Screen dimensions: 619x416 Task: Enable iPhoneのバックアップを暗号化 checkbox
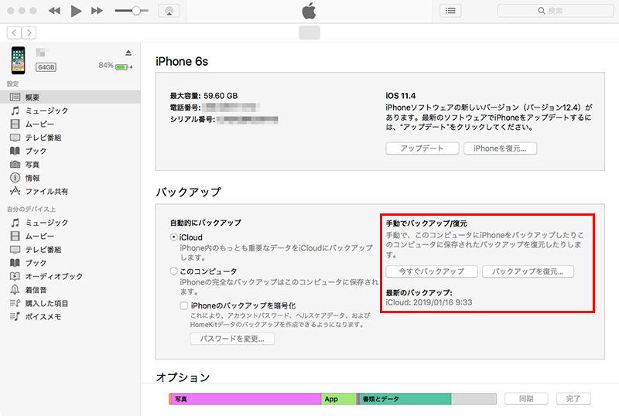click(183, 305)
